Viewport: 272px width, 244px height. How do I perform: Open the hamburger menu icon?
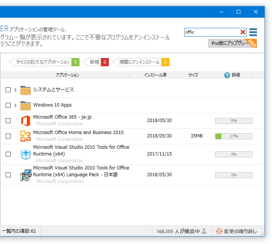(x=253, y=32)
